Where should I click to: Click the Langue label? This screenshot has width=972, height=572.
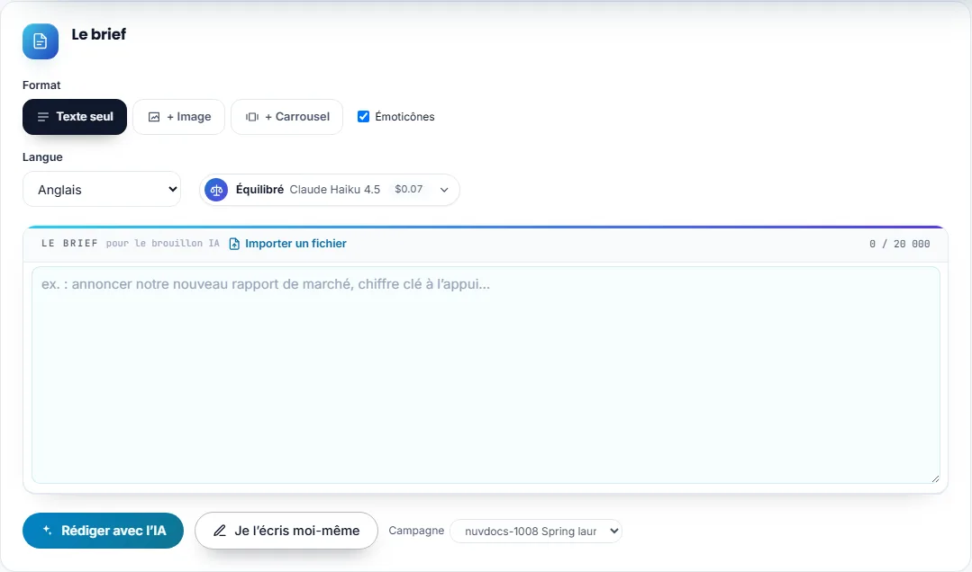point(42,157)
